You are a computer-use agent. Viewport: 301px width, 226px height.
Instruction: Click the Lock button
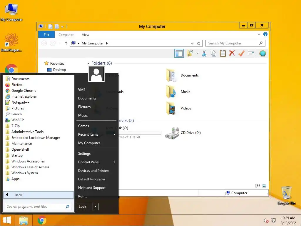pos(84,207)
